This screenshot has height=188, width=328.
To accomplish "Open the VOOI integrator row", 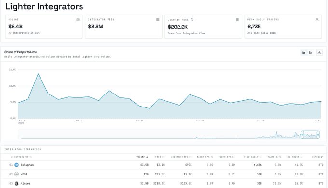I will [x=164, y=174].
